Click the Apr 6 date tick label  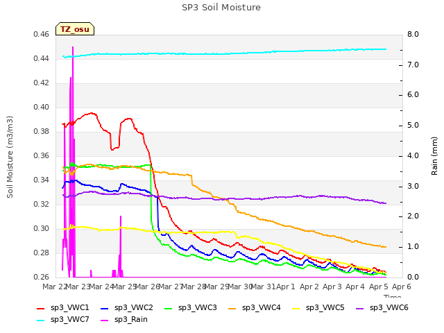coord(402,287)
